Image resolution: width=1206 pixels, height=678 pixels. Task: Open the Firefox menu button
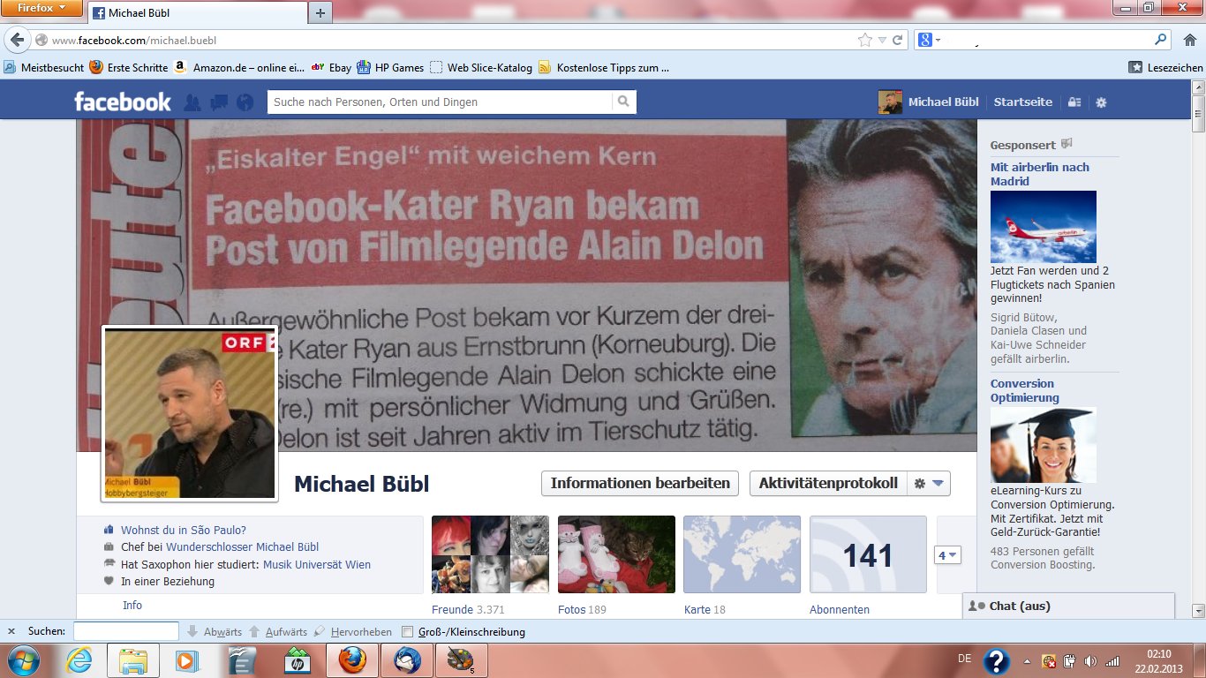tap(41, 8)
